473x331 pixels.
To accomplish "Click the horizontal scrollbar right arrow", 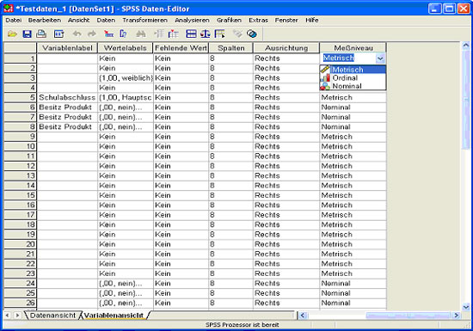I will coord(456,316).
